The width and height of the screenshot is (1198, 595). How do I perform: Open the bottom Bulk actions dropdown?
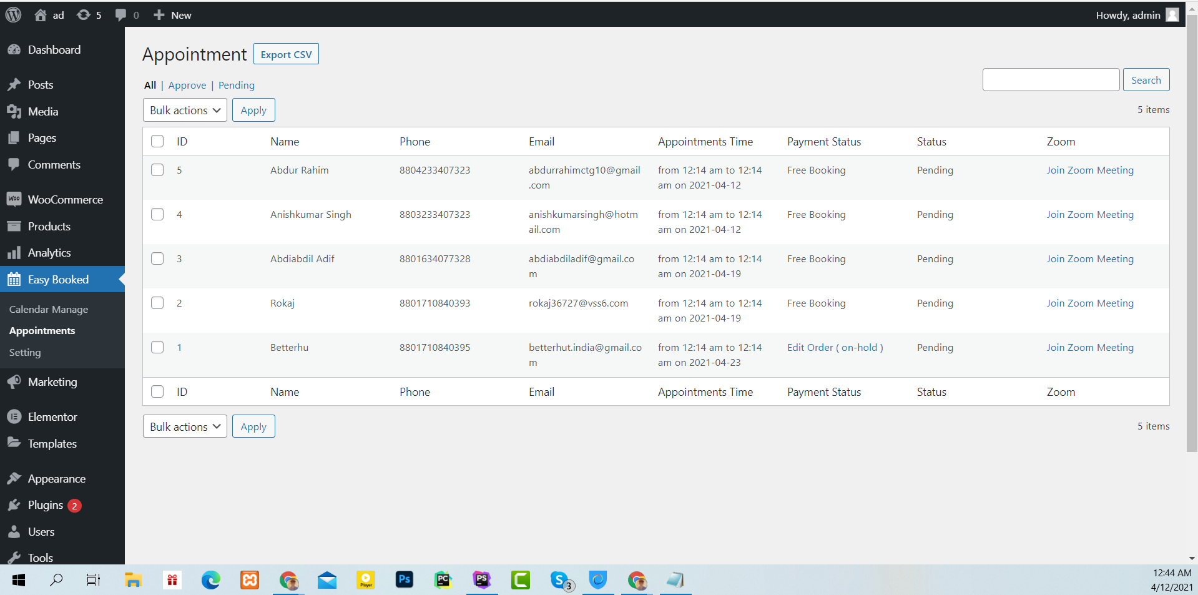tap(184, 426)
